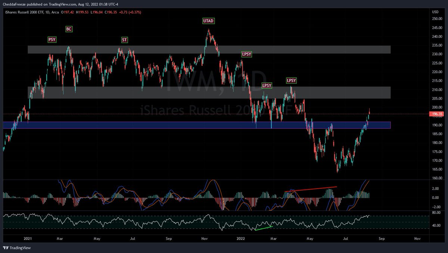This screenshot has width=448, height=253.
Task: Click the 225.00 price axis label
Action: pyautogui.click(x=437, y=63)
